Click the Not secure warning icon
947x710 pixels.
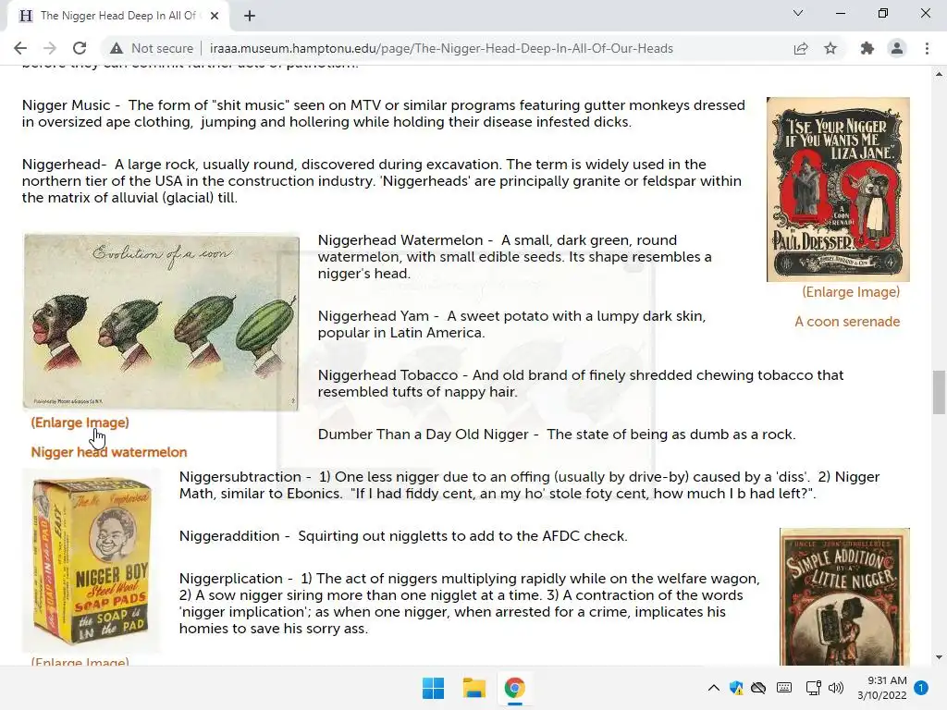tap(117, 48)
